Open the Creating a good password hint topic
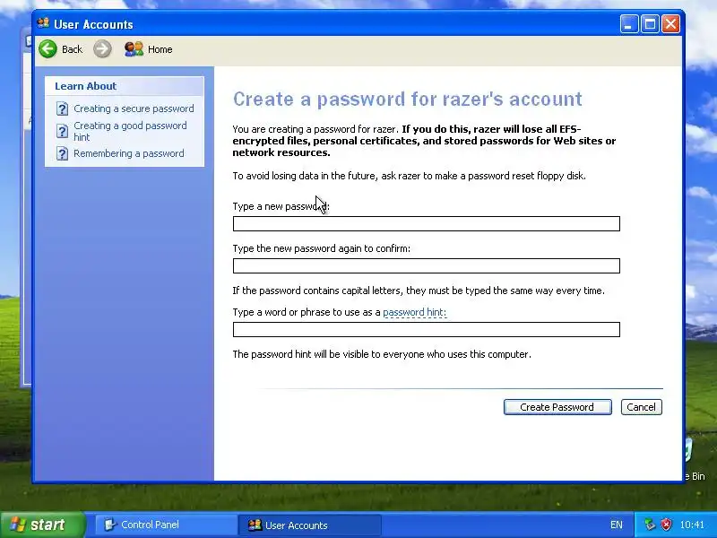This screenshot has height=538, width=717. (130, 131)
